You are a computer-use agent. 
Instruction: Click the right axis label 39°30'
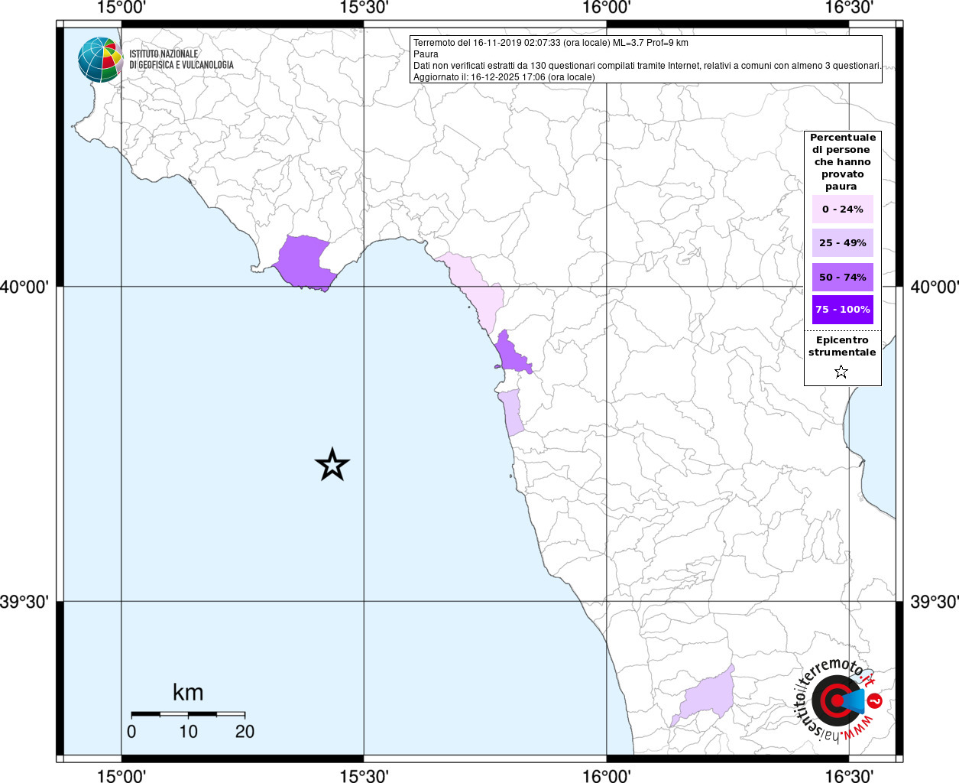point(934,602)
